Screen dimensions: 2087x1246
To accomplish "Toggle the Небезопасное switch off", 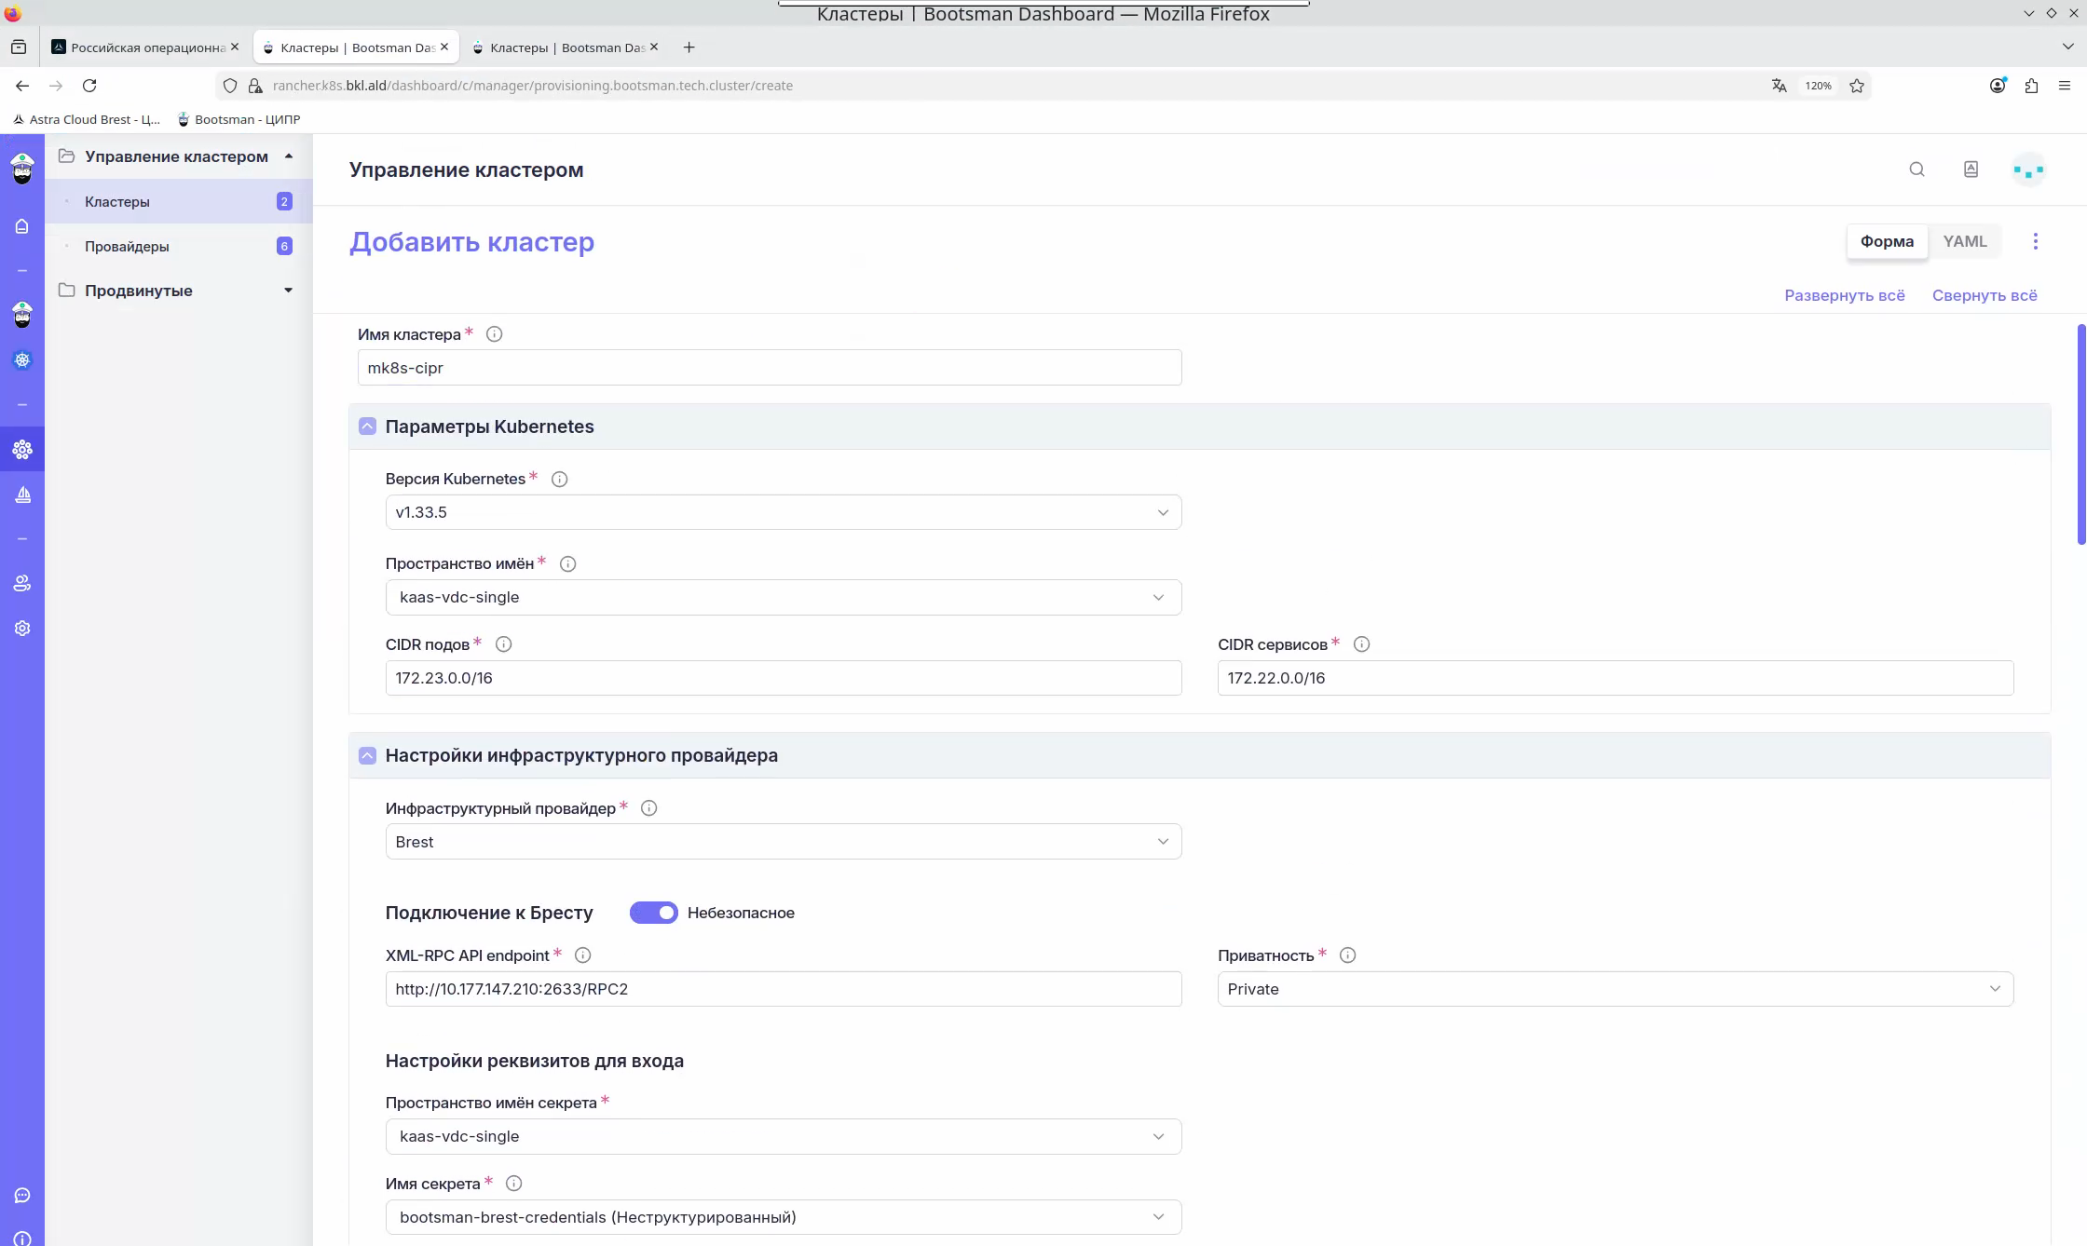I will coord(653,913).
